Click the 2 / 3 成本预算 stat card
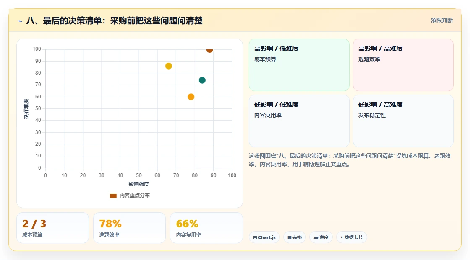Image resolution: width=470 pixels, height=260 pixels. 53,228
